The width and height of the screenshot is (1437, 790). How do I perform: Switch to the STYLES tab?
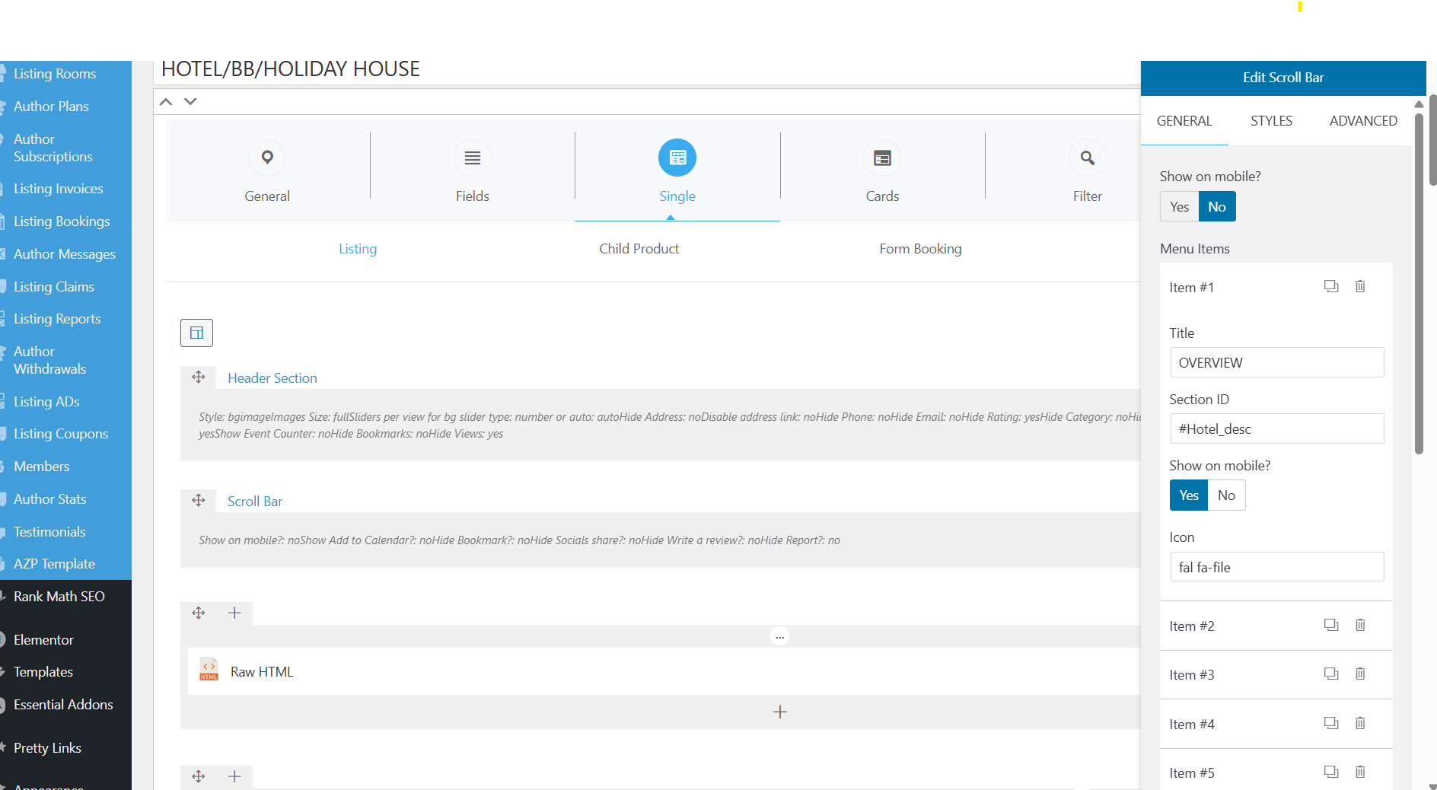(1271, 121)
